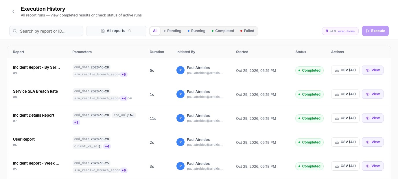
Task: Click Paul Atreides avatar in Service SLA row
Action: [180, 94]
